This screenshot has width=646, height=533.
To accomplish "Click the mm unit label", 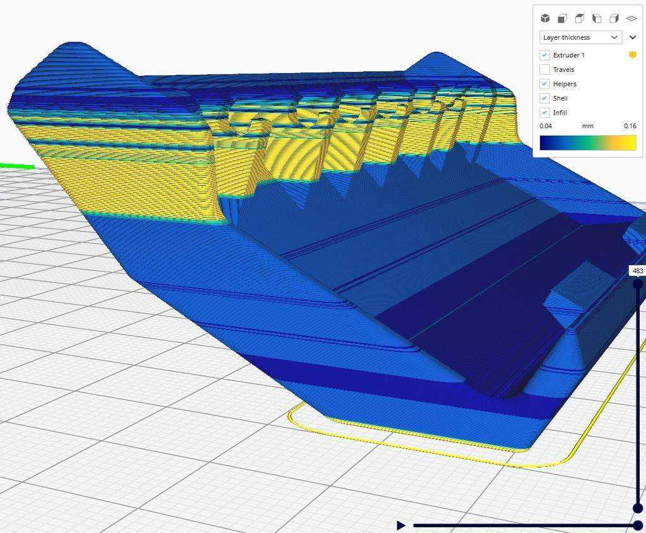I will [588, 126].
